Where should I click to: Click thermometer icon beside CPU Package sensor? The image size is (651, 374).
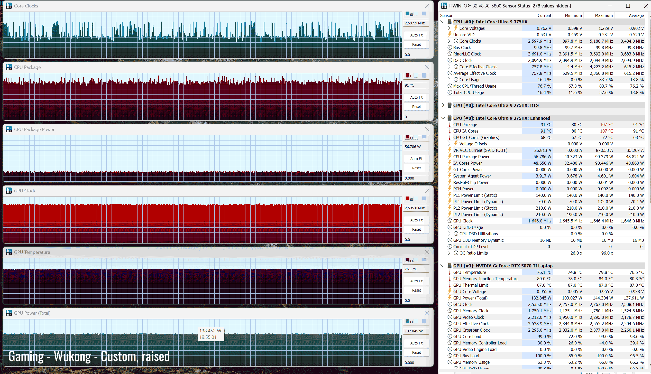tap(450, 125)
